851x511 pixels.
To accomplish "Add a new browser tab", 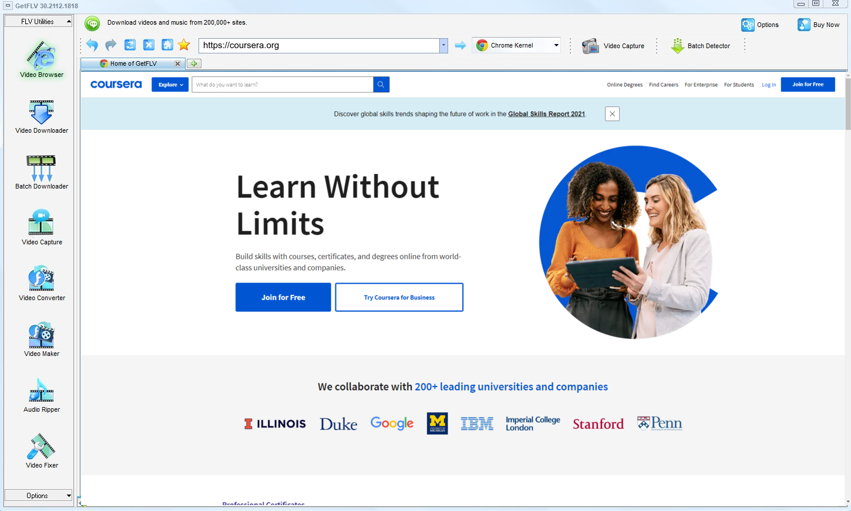I will (x=194, y=63).
